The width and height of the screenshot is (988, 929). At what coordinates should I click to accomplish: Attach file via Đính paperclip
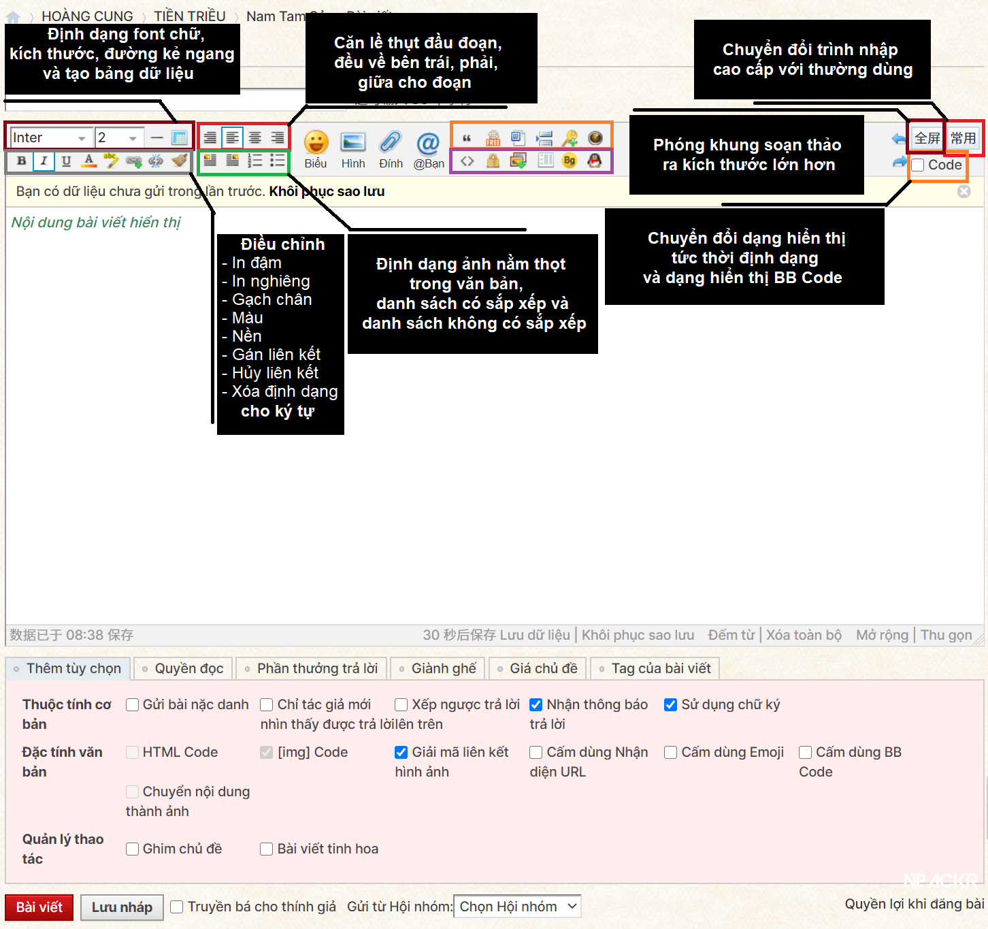(x=391, y=149)
